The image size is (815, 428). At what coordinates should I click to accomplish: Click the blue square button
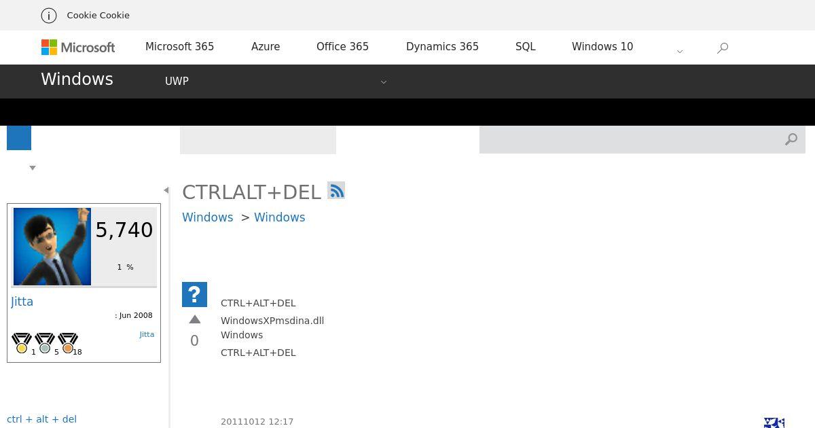(x=19, y=138)
